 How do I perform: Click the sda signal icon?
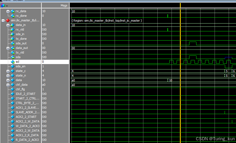click(x=13, y=57)
